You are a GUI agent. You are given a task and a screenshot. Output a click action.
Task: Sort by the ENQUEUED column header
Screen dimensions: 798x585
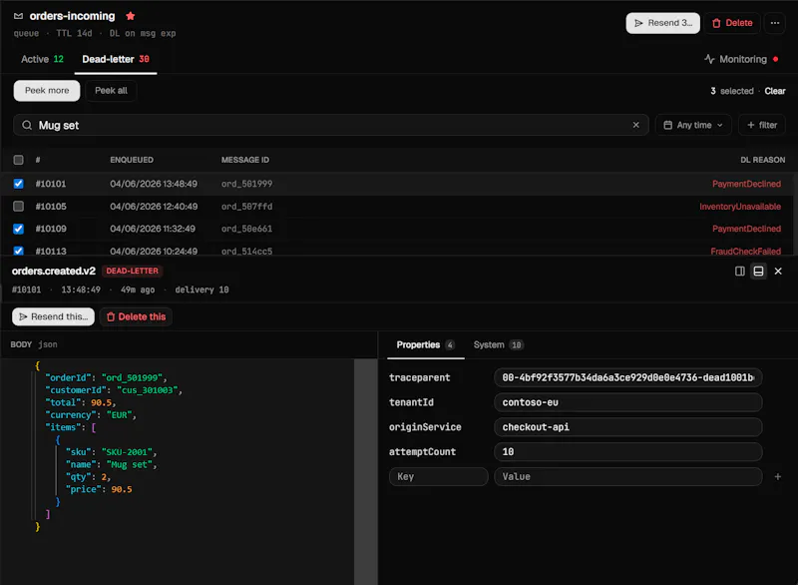(132, 160)
